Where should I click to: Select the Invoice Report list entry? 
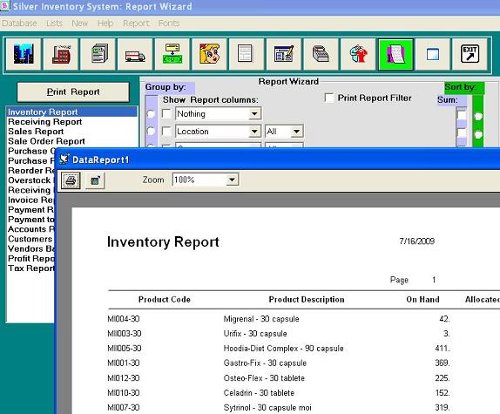31,200
